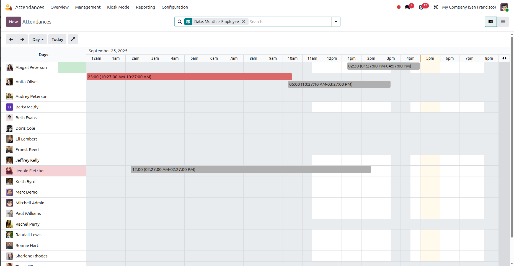The height and width of the screenshot is (266, 514).
Task: Click the New button
Action: point(13,22)
